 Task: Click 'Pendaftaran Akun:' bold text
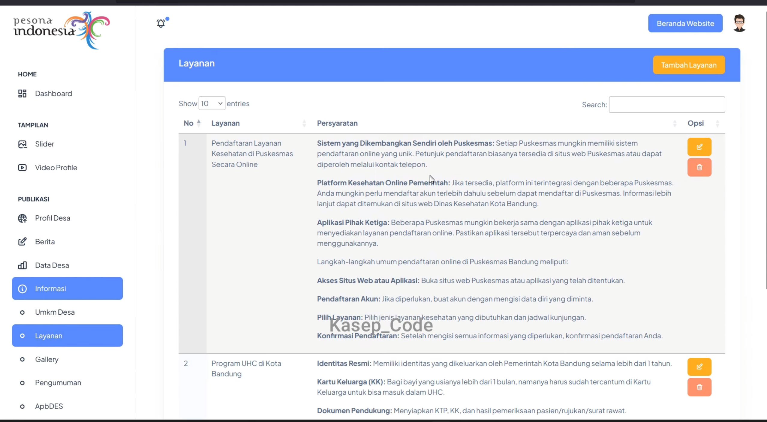click(349, 299)
